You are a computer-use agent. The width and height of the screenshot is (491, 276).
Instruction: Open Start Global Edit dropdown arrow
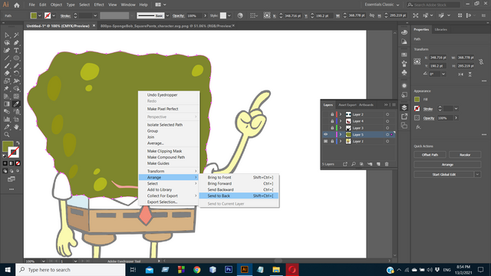(477, 174)
